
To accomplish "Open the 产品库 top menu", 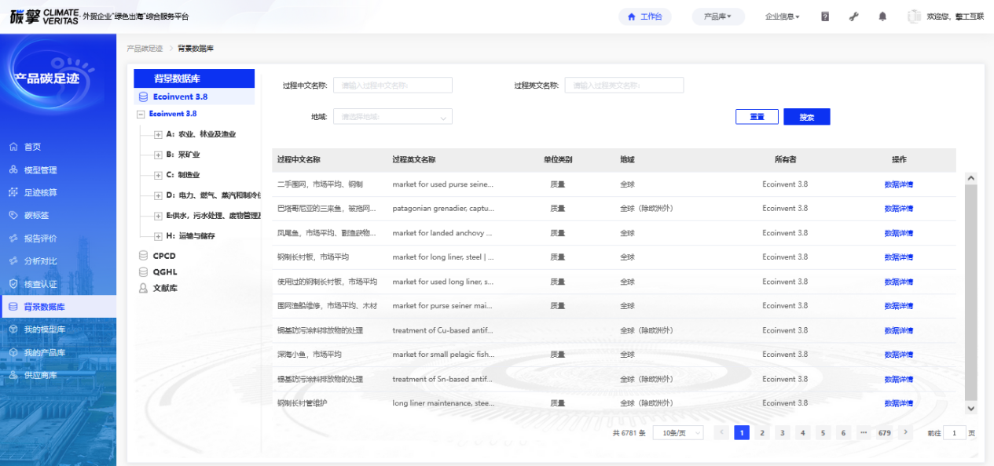I will point(717,16).
